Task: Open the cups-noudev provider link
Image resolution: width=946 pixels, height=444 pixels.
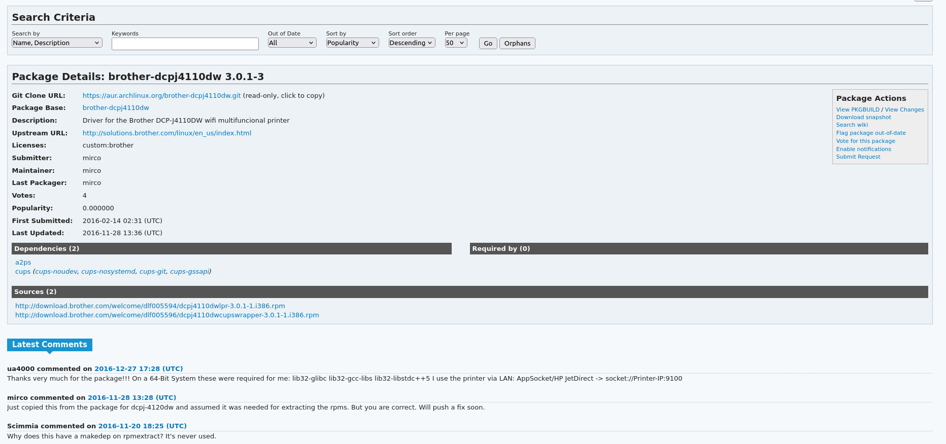Action: point(56,272)
